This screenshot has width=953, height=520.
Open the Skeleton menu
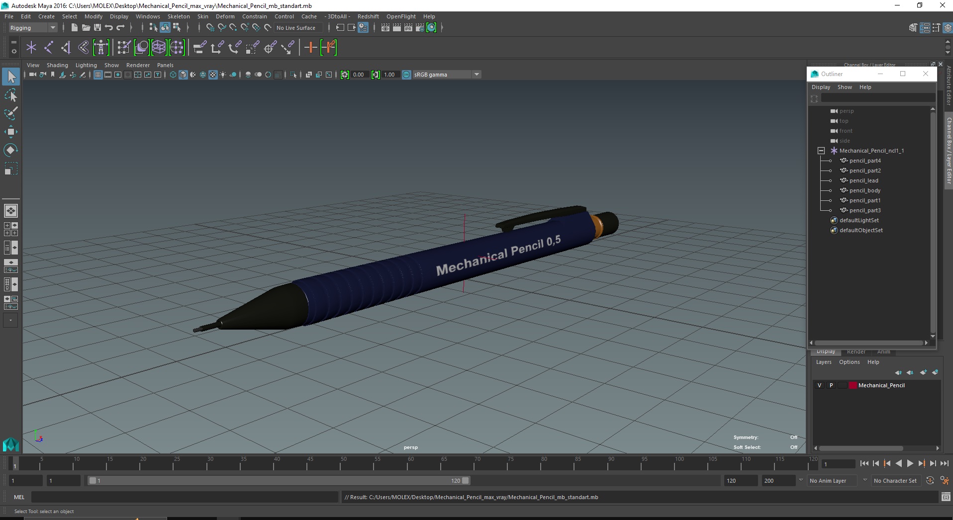coord(179,16)
